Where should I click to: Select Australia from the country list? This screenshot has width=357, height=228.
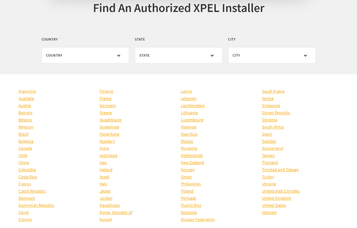tap(26, 99)
